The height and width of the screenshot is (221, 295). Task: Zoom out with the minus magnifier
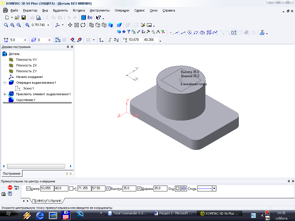(19, 25)
